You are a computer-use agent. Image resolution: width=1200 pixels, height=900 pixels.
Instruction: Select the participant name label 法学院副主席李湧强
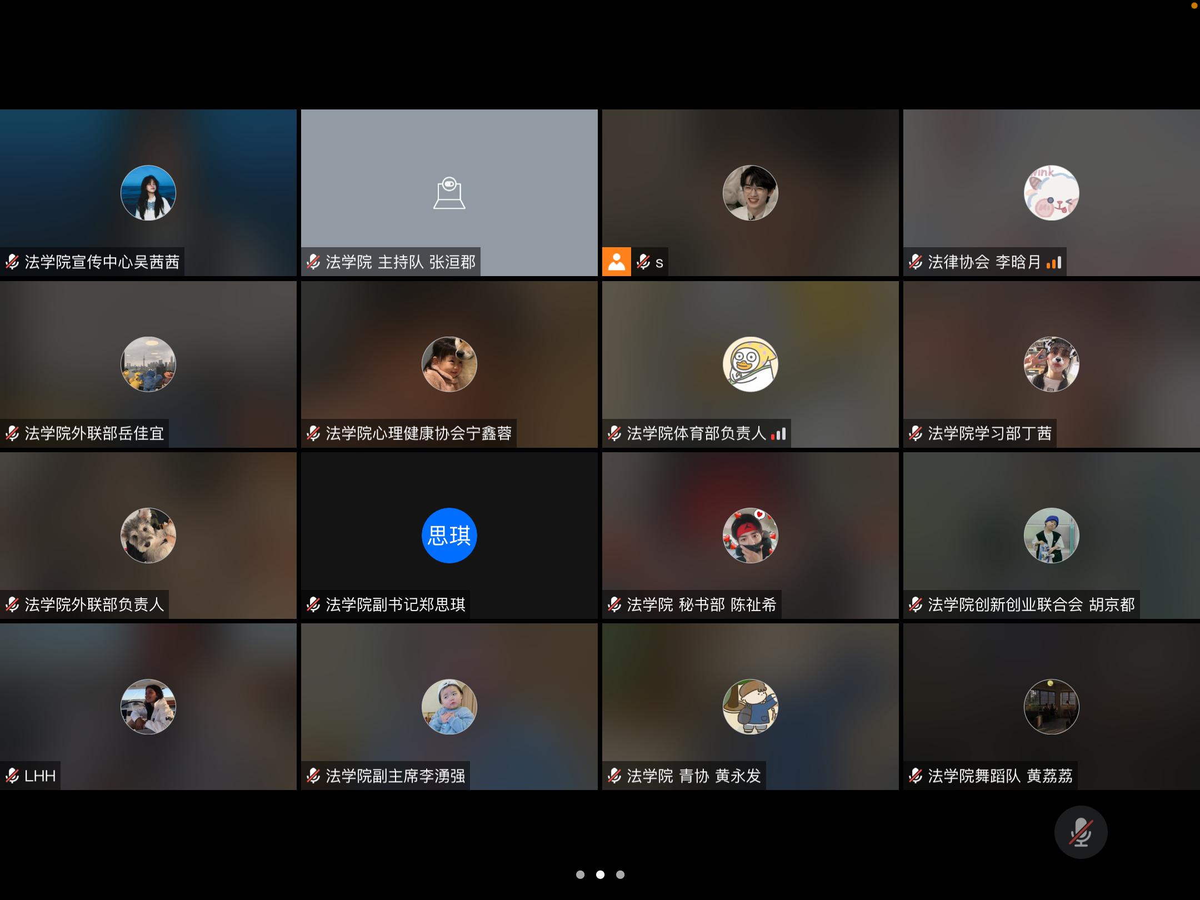coord(395,776)
